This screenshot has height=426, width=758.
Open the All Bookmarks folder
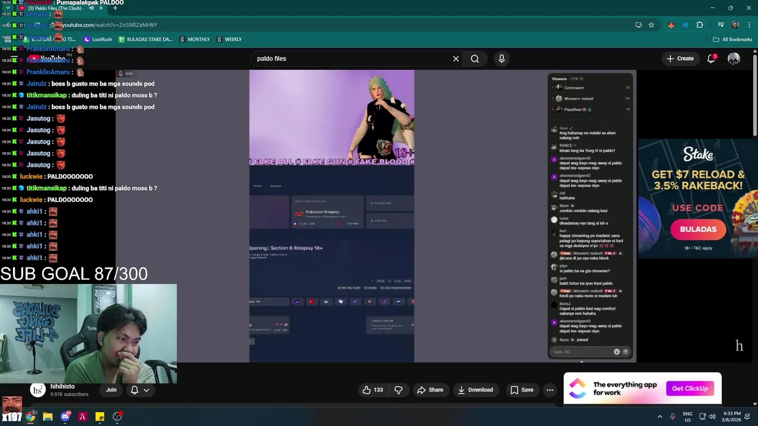coord(733,39)
